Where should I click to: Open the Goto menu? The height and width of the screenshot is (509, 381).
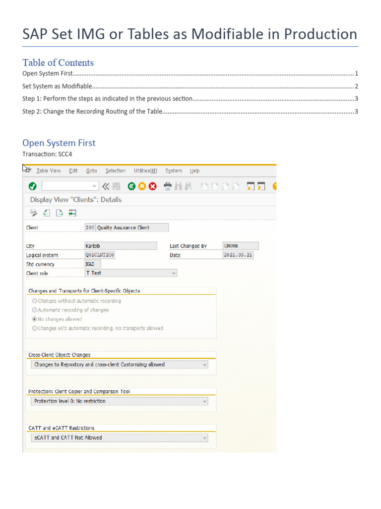pos(91,171)
